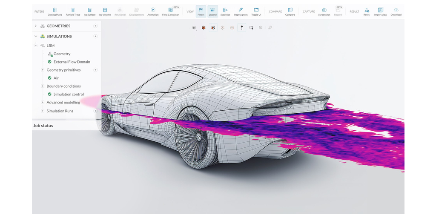Viewport: 436px width, 218px height.
Task: Collapse the SIMULATIONS section
Action: click(35, 36)
